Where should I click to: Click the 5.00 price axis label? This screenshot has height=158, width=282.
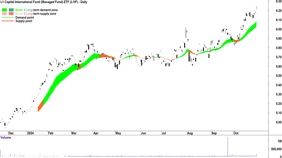(x=279, y=122)
